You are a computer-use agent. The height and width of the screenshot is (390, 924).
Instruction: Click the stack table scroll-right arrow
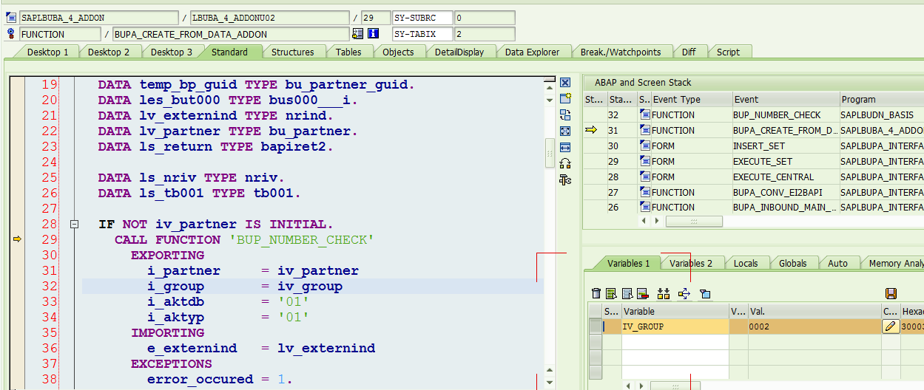(x=657, y=221)
